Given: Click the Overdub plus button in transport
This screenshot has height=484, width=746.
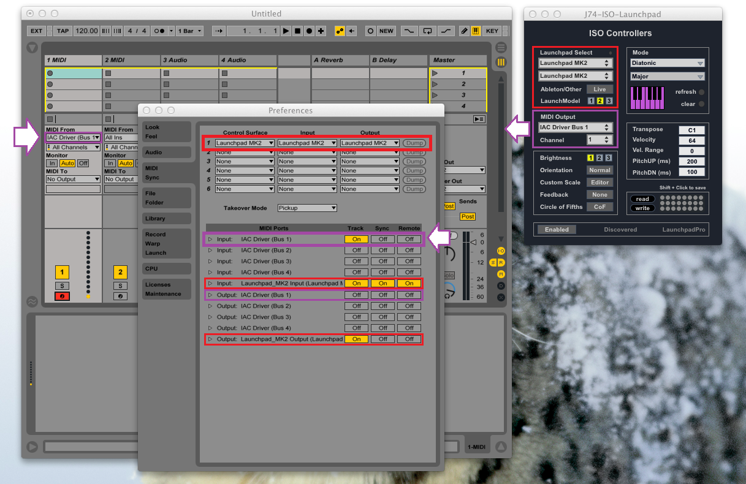Looking at the screenshot, I should (x=321, y=31).
